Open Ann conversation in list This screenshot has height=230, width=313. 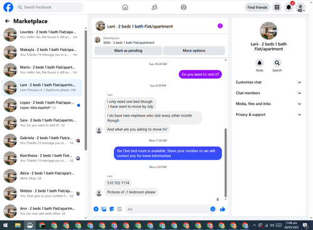42,211
